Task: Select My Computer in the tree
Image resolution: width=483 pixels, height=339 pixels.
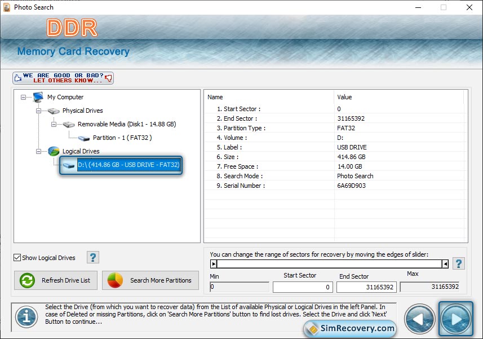Action: [x=65, y=97]
